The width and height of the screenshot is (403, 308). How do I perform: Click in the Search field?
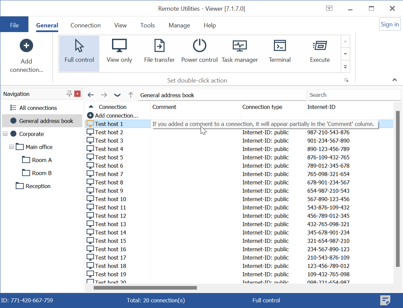[x=354, y=95]
